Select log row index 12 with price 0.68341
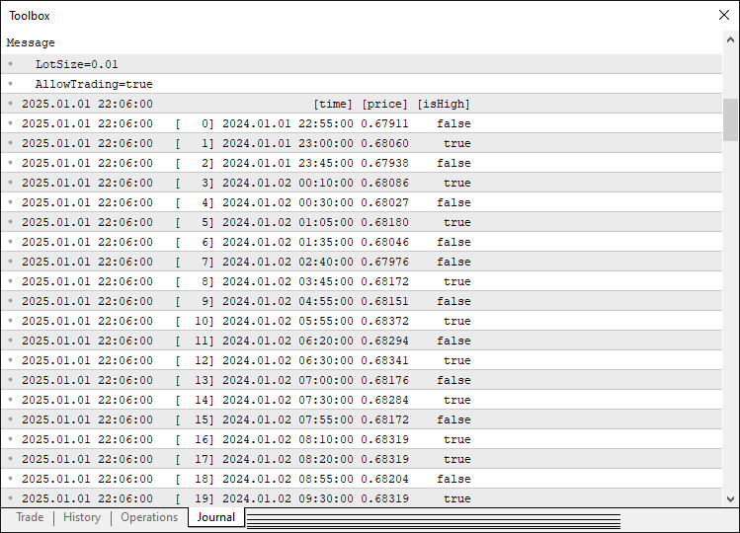 point(362,361)
